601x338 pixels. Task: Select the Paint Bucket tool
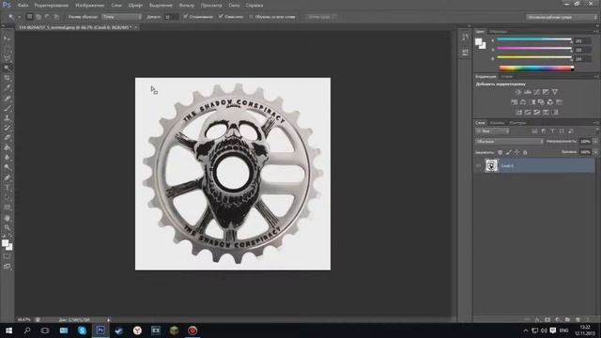pyautogui.click(x=7, y=148)
